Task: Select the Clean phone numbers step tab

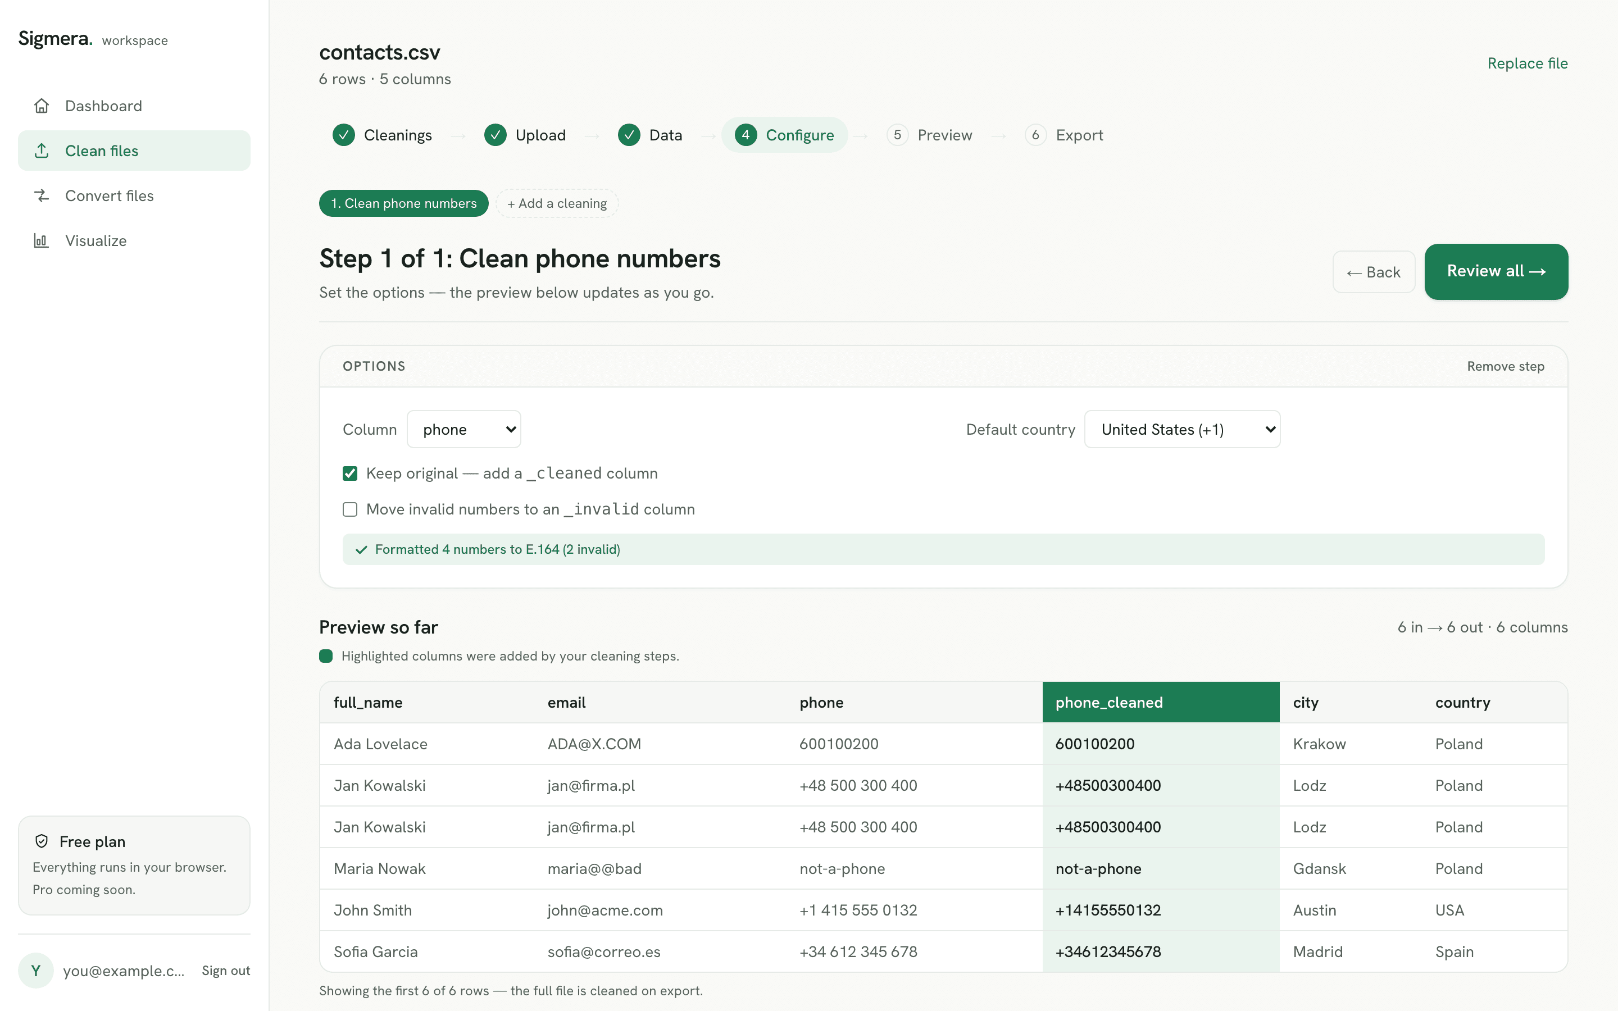Action: [x=404, y=203]
